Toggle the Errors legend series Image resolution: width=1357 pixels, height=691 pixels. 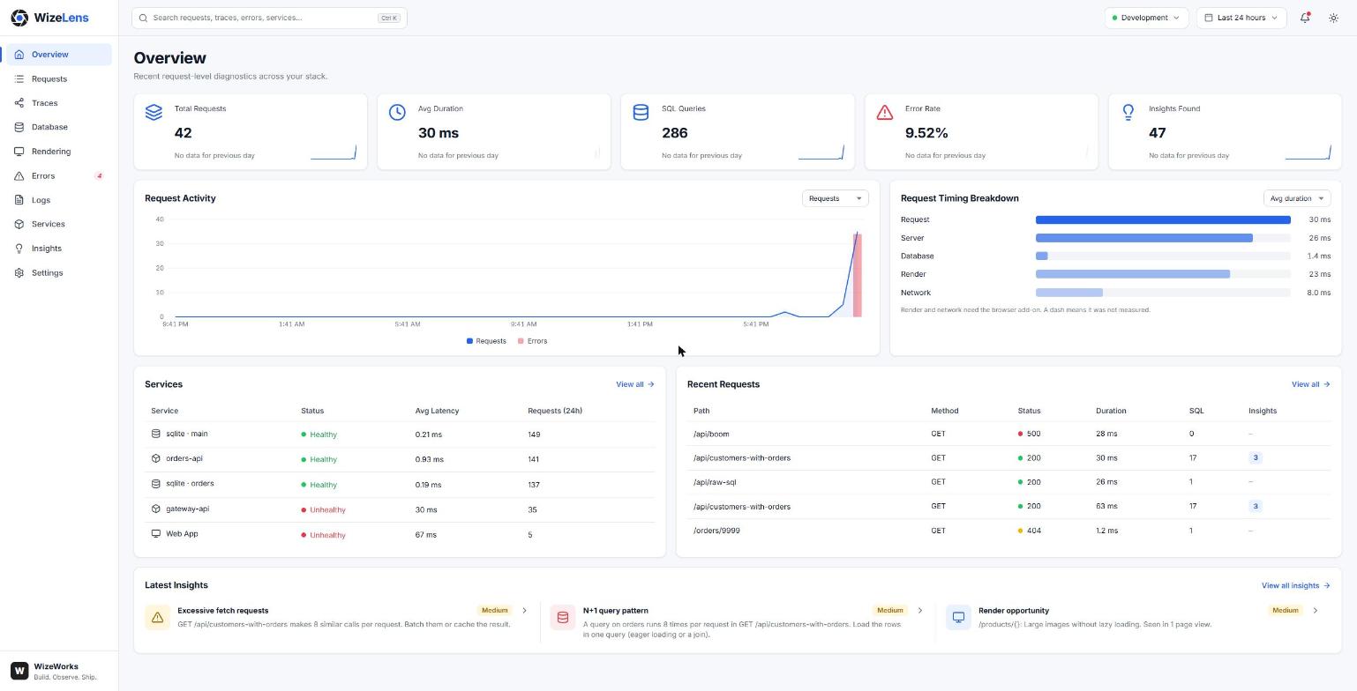click(533, 341)
